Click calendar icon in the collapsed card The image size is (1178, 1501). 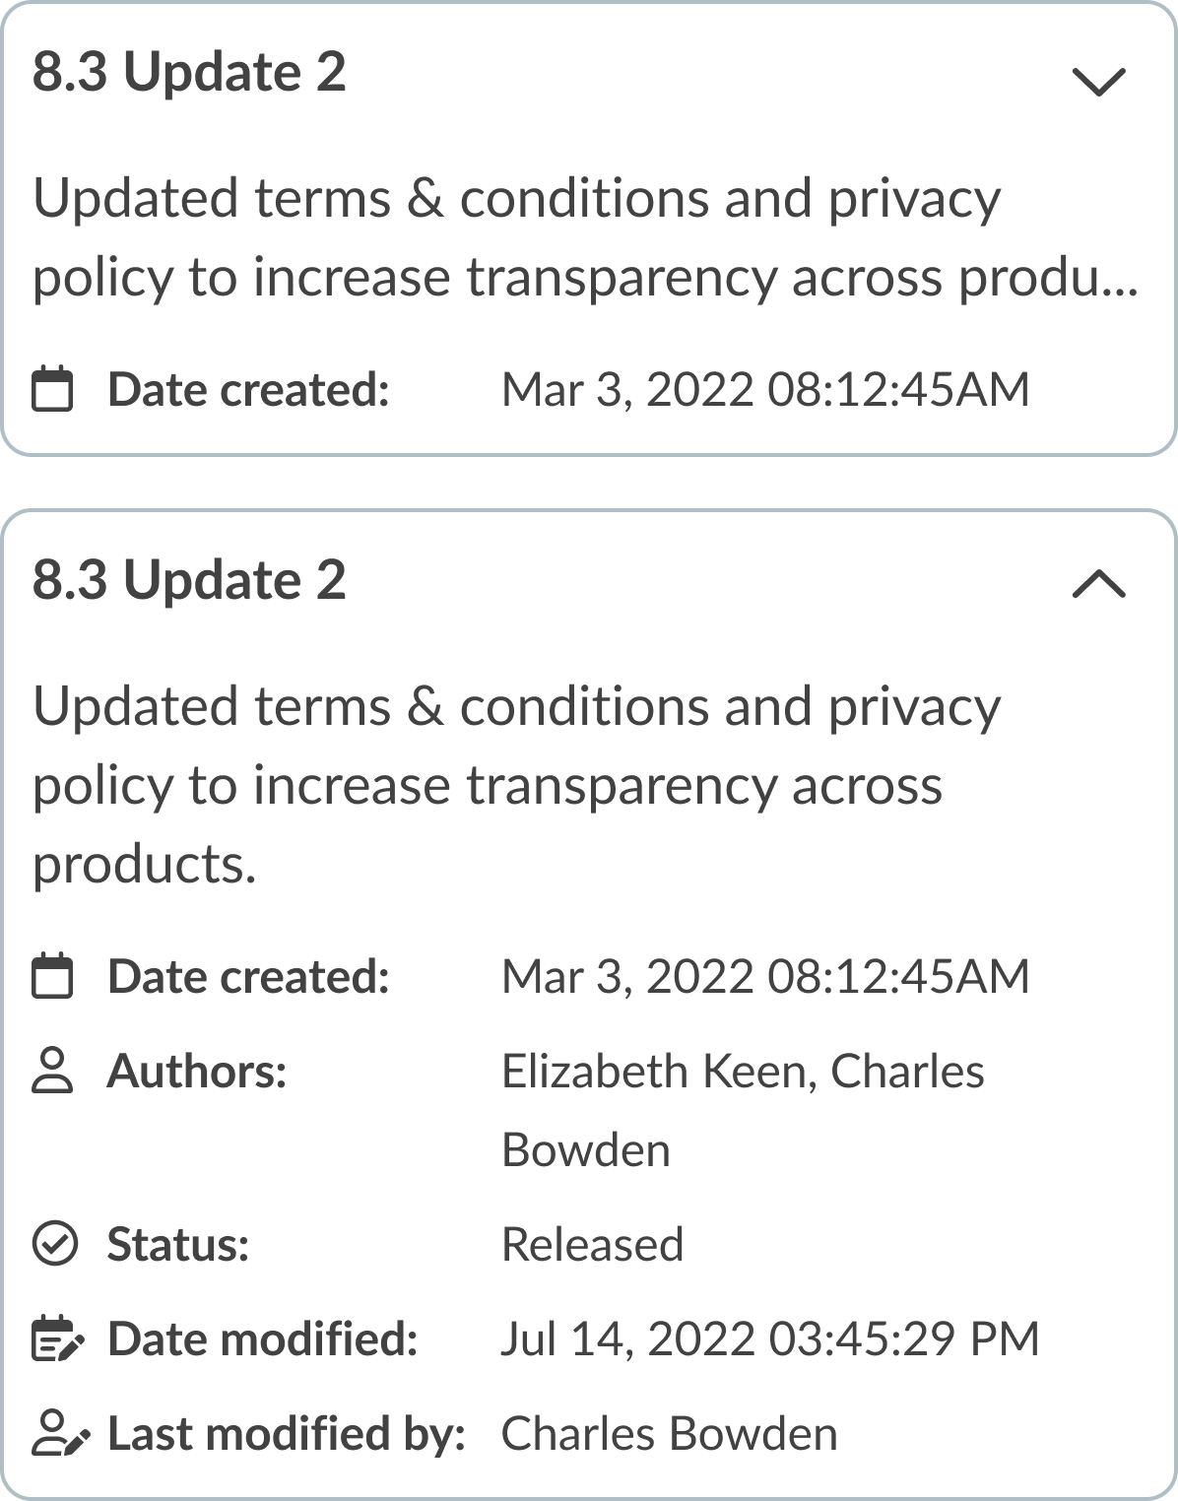[53, 388]
